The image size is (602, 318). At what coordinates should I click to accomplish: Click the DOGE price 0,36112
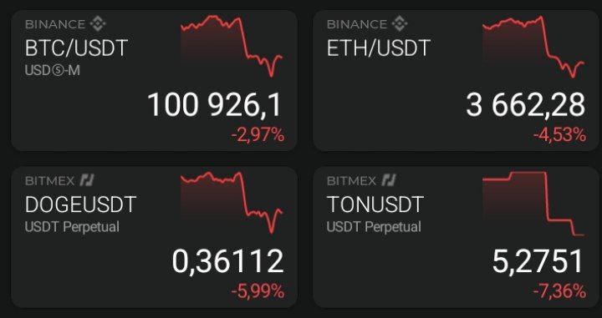click(x=227, y=261)
